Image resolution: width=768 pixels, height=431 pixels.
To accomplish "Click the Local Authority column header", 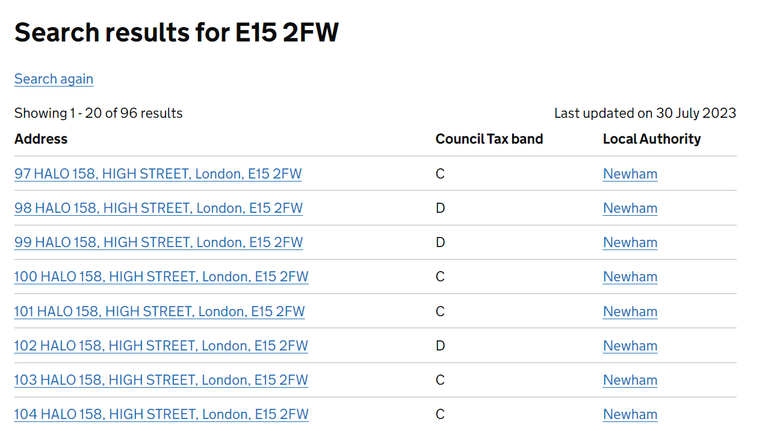I will coord(652,139).
